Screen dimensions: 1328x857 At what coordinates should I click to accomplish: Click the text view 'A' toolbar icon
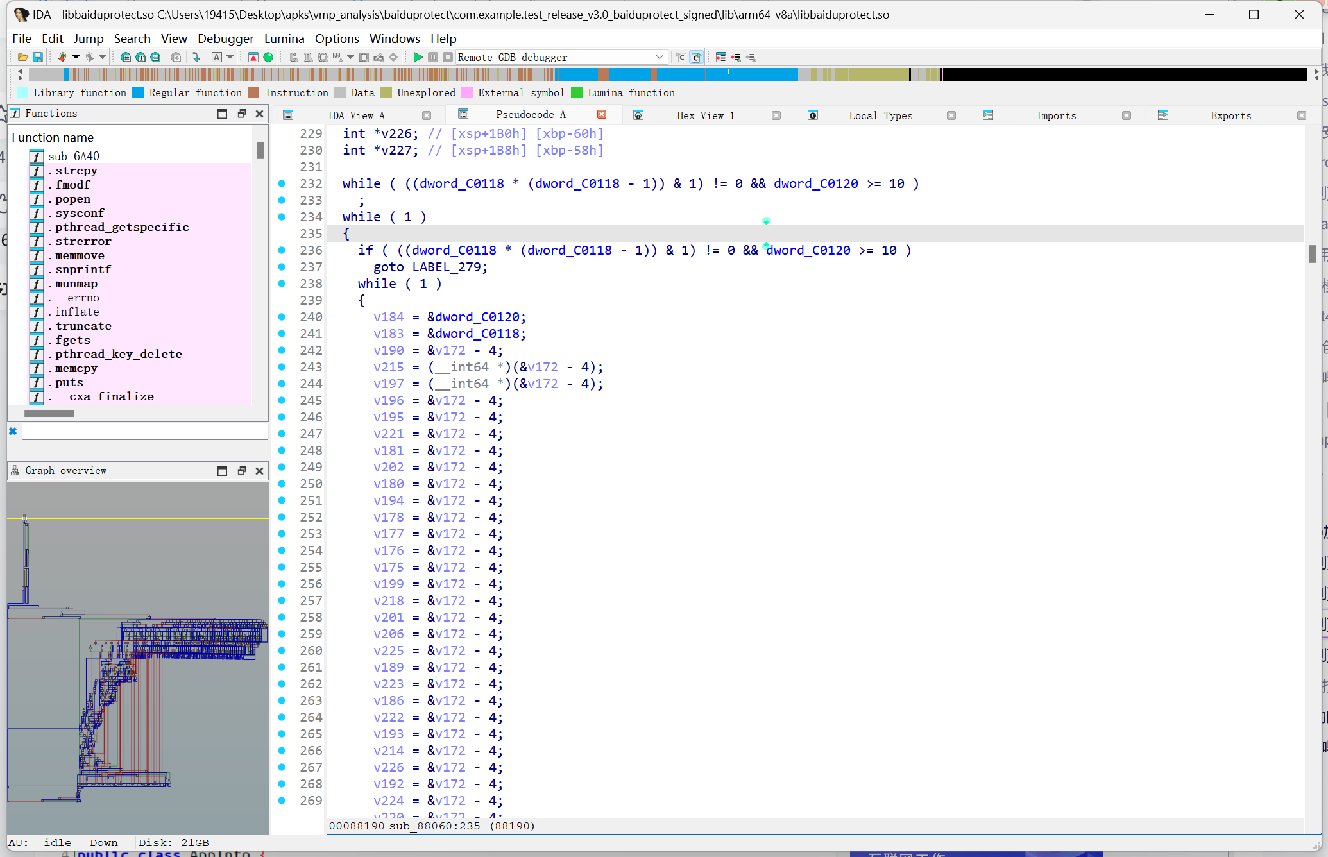tap(217, 58)
